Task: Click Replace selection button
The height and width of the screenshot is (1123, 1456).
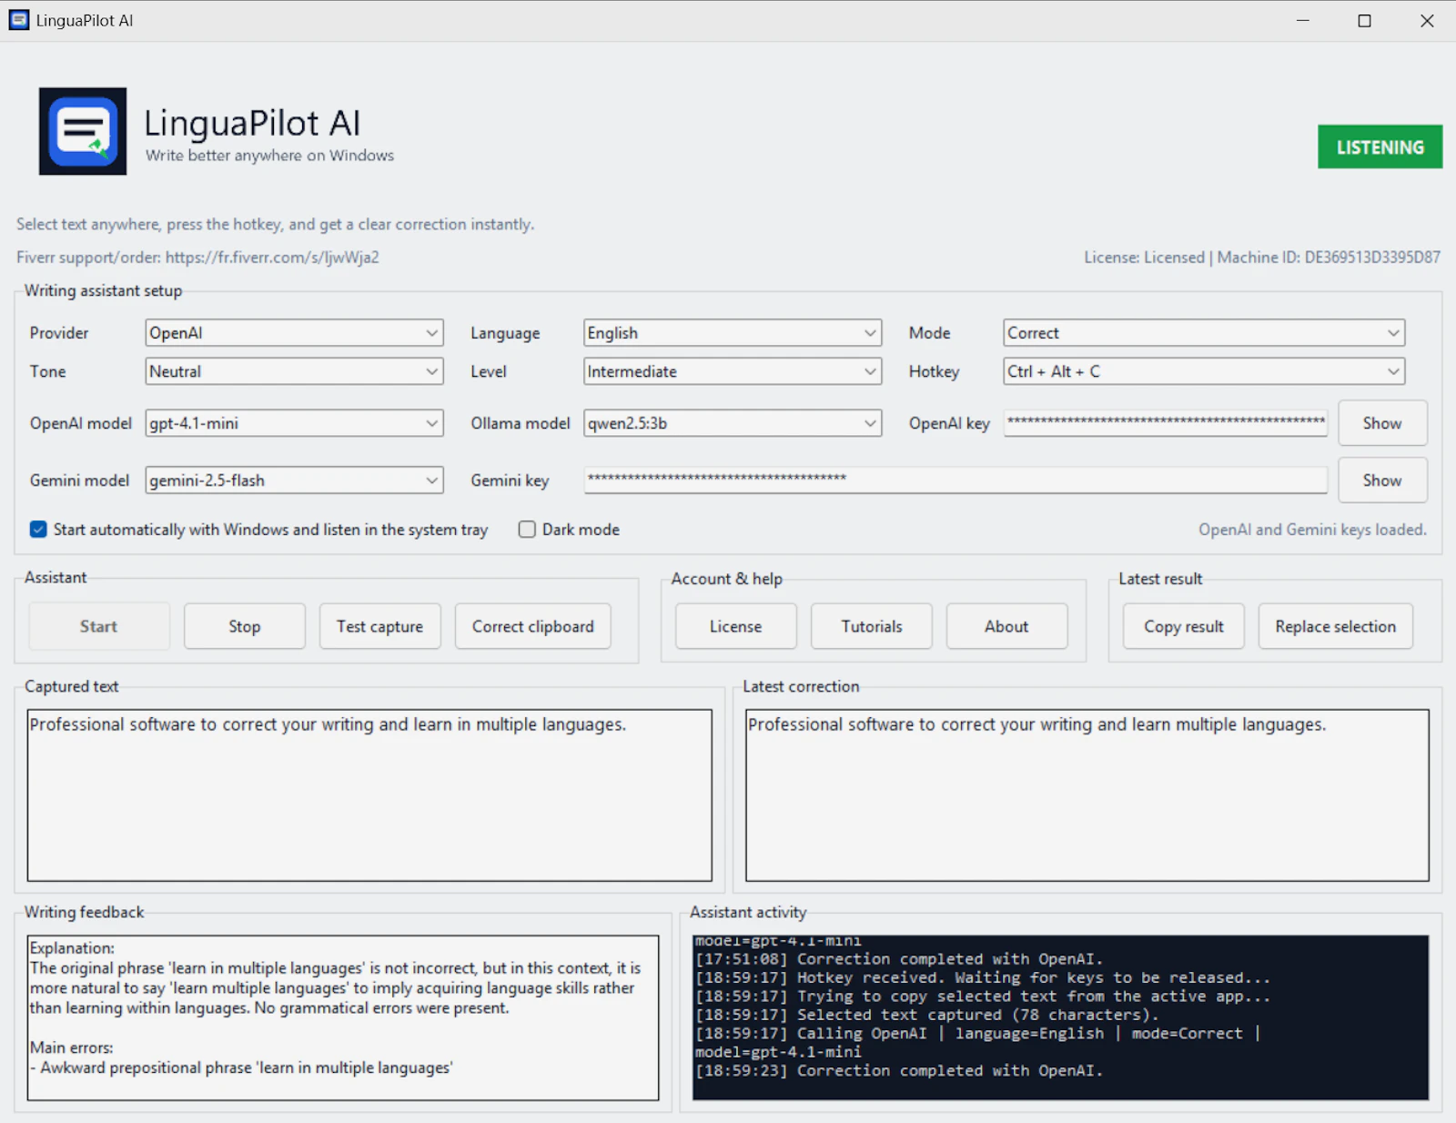Action: tap(1336, 626)
